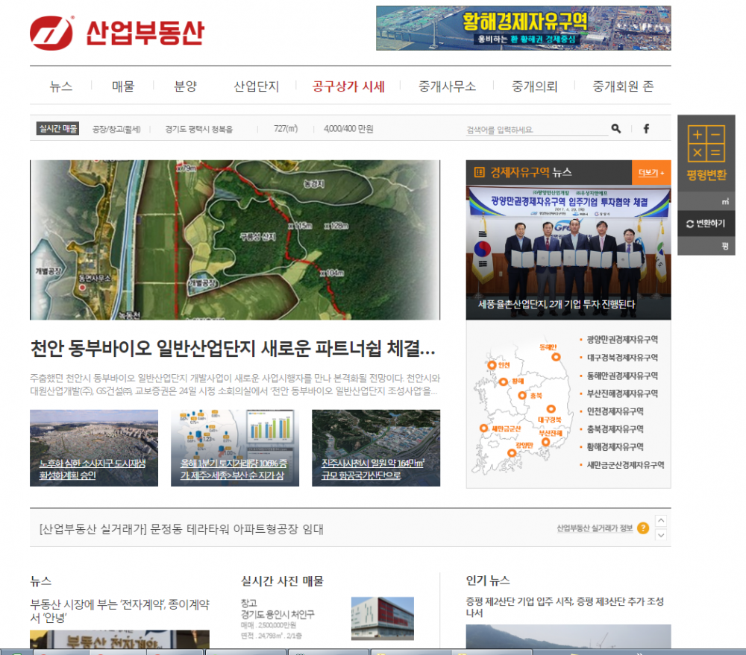Click the down chevron beside the ticker
Screen dimensions: 746x655
659,534
